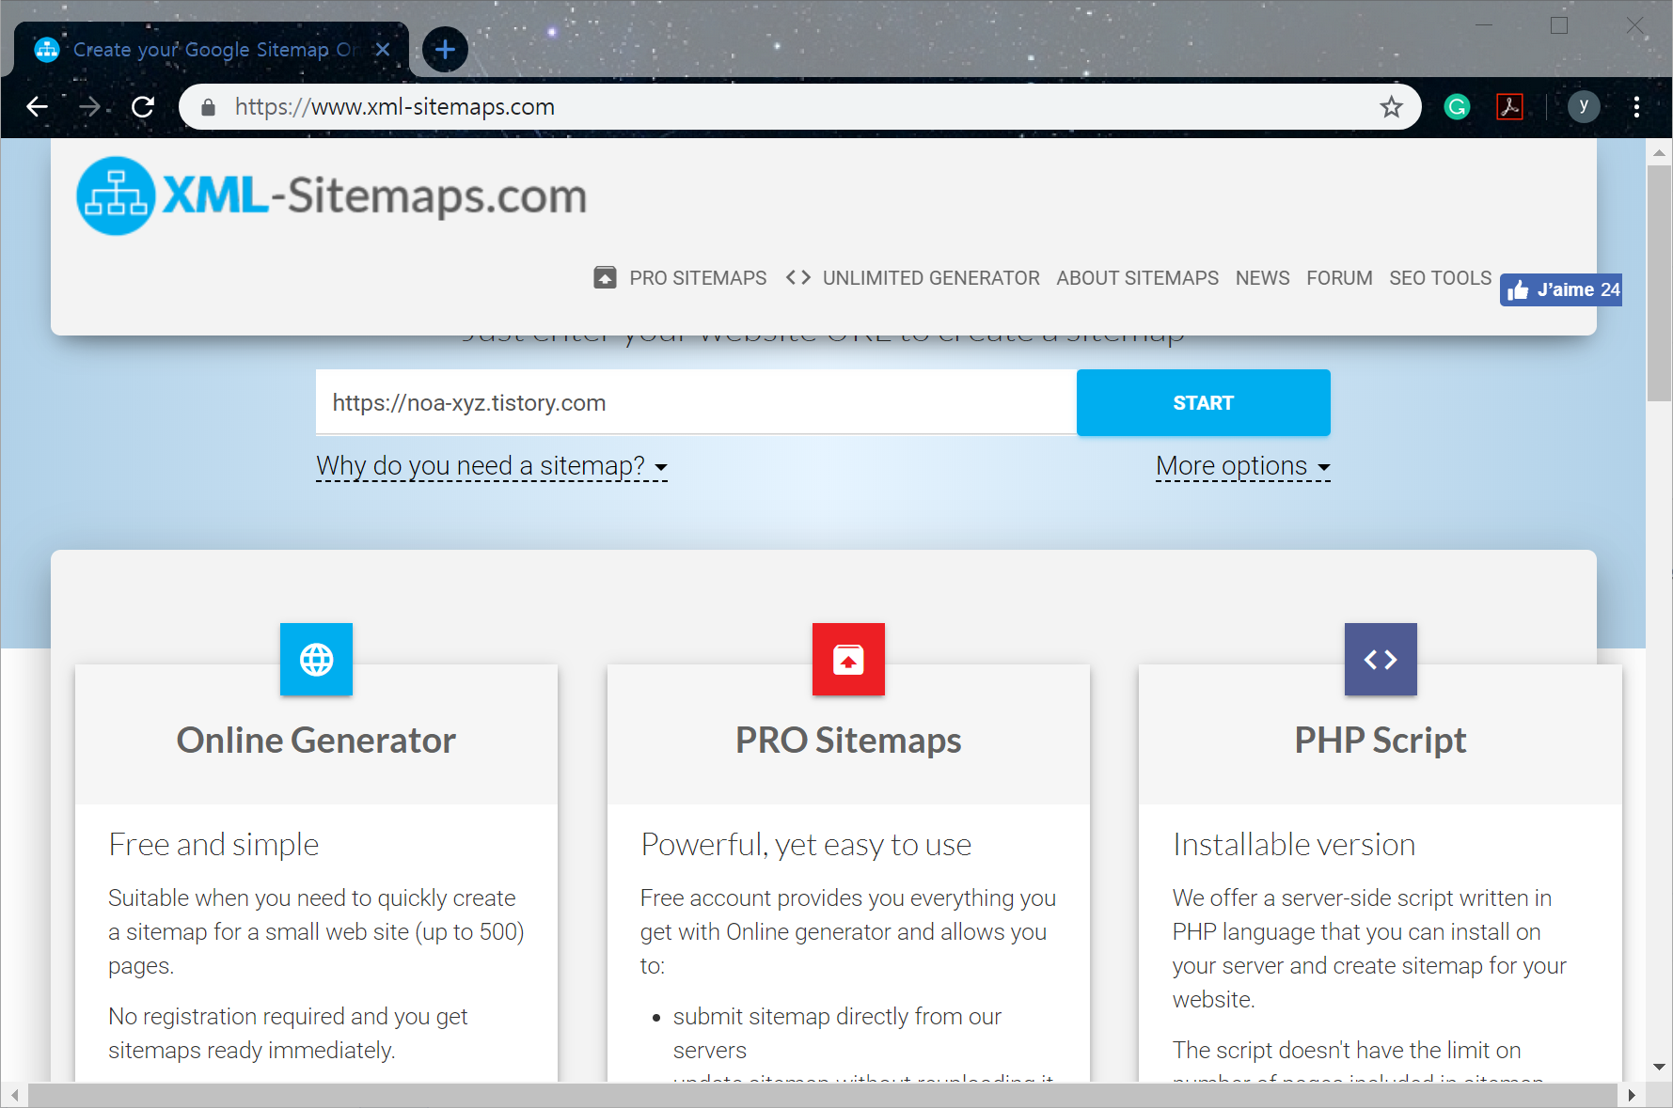Reload the xml-sitemaps page
The height and width of the screenshot is (1108, 1673).
[x=143, y=107]
